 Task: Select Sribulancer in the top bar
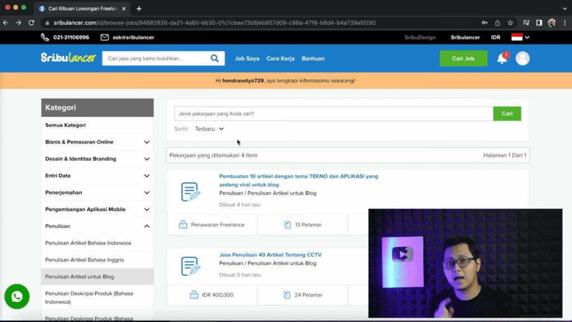tap(465, 37)
